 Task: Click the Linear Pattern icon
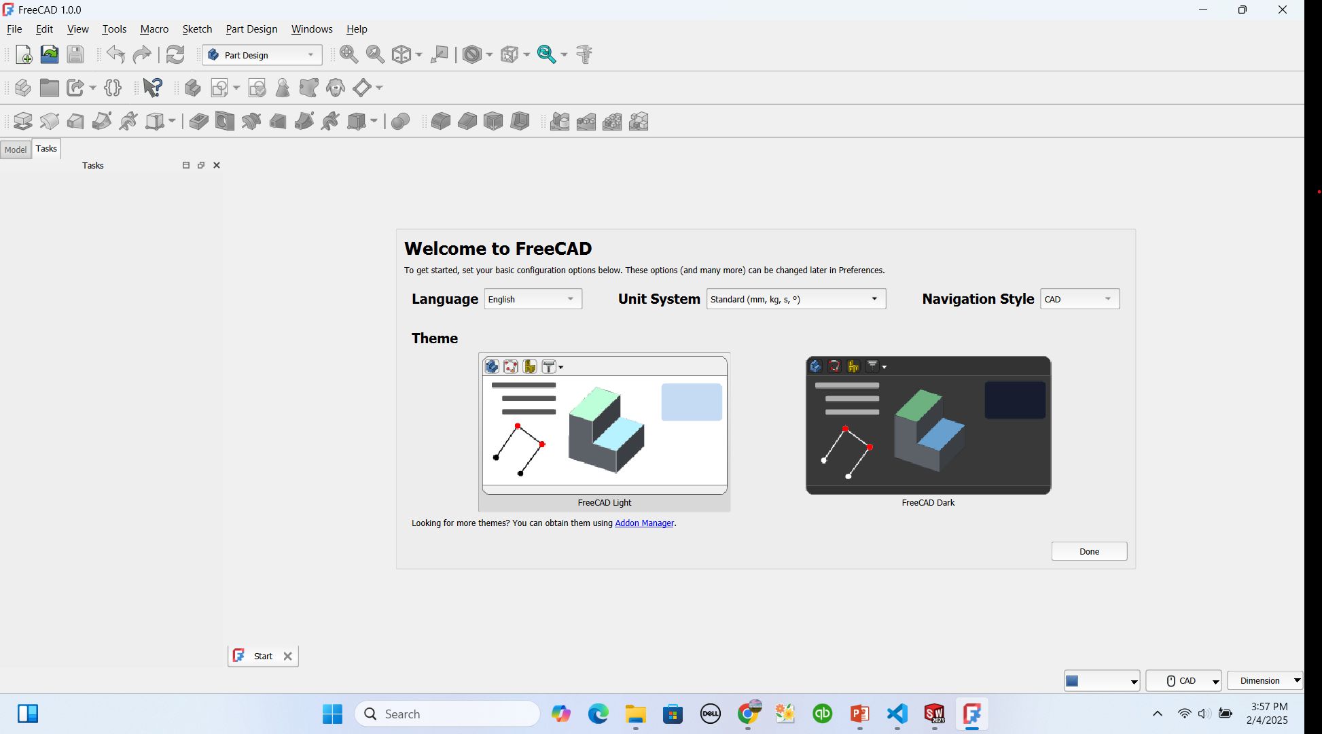[x=586, y=122]
